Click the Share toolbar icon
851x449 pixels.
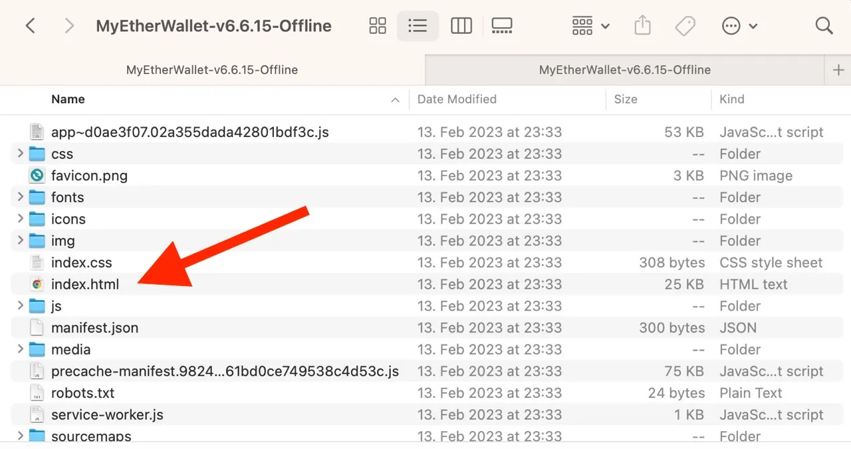click(x=642, y=25)
